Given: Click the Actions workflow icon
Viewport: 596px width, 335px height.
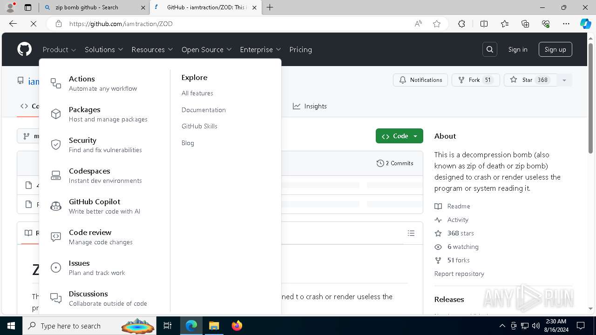Looking at the screenshot, I should pos(56,83).
